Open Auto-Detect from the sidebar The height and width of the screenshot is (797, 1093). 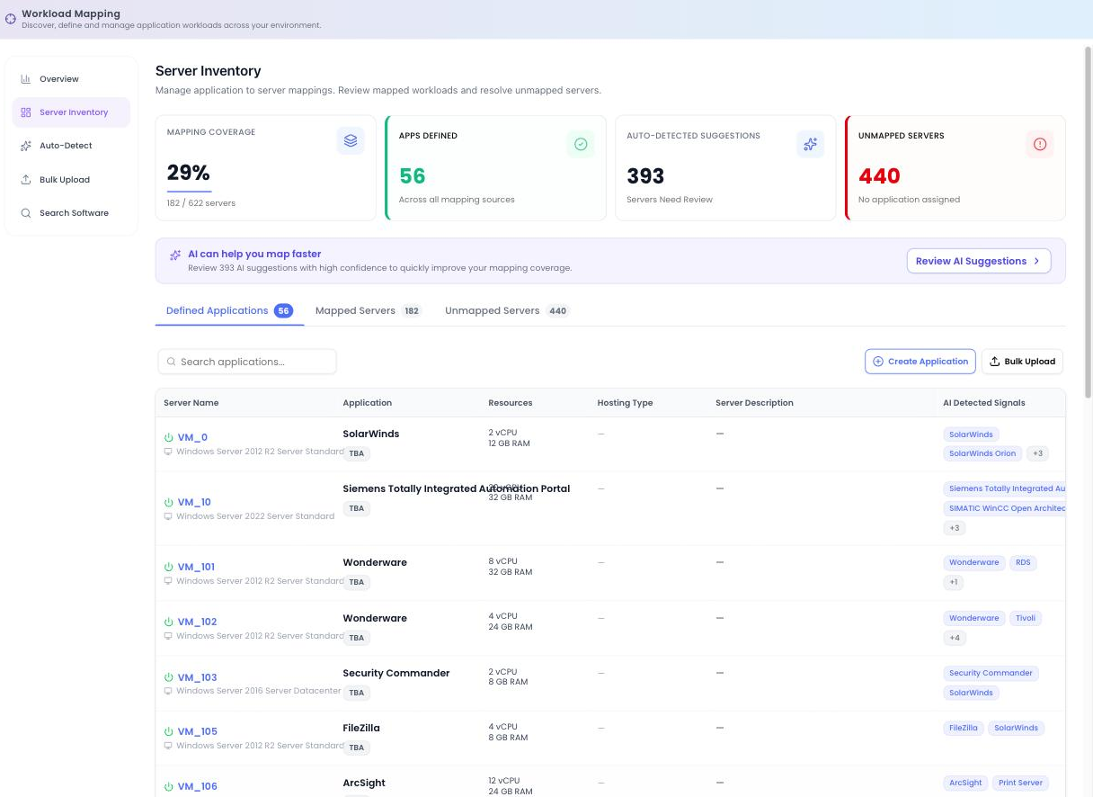[71, 146]
